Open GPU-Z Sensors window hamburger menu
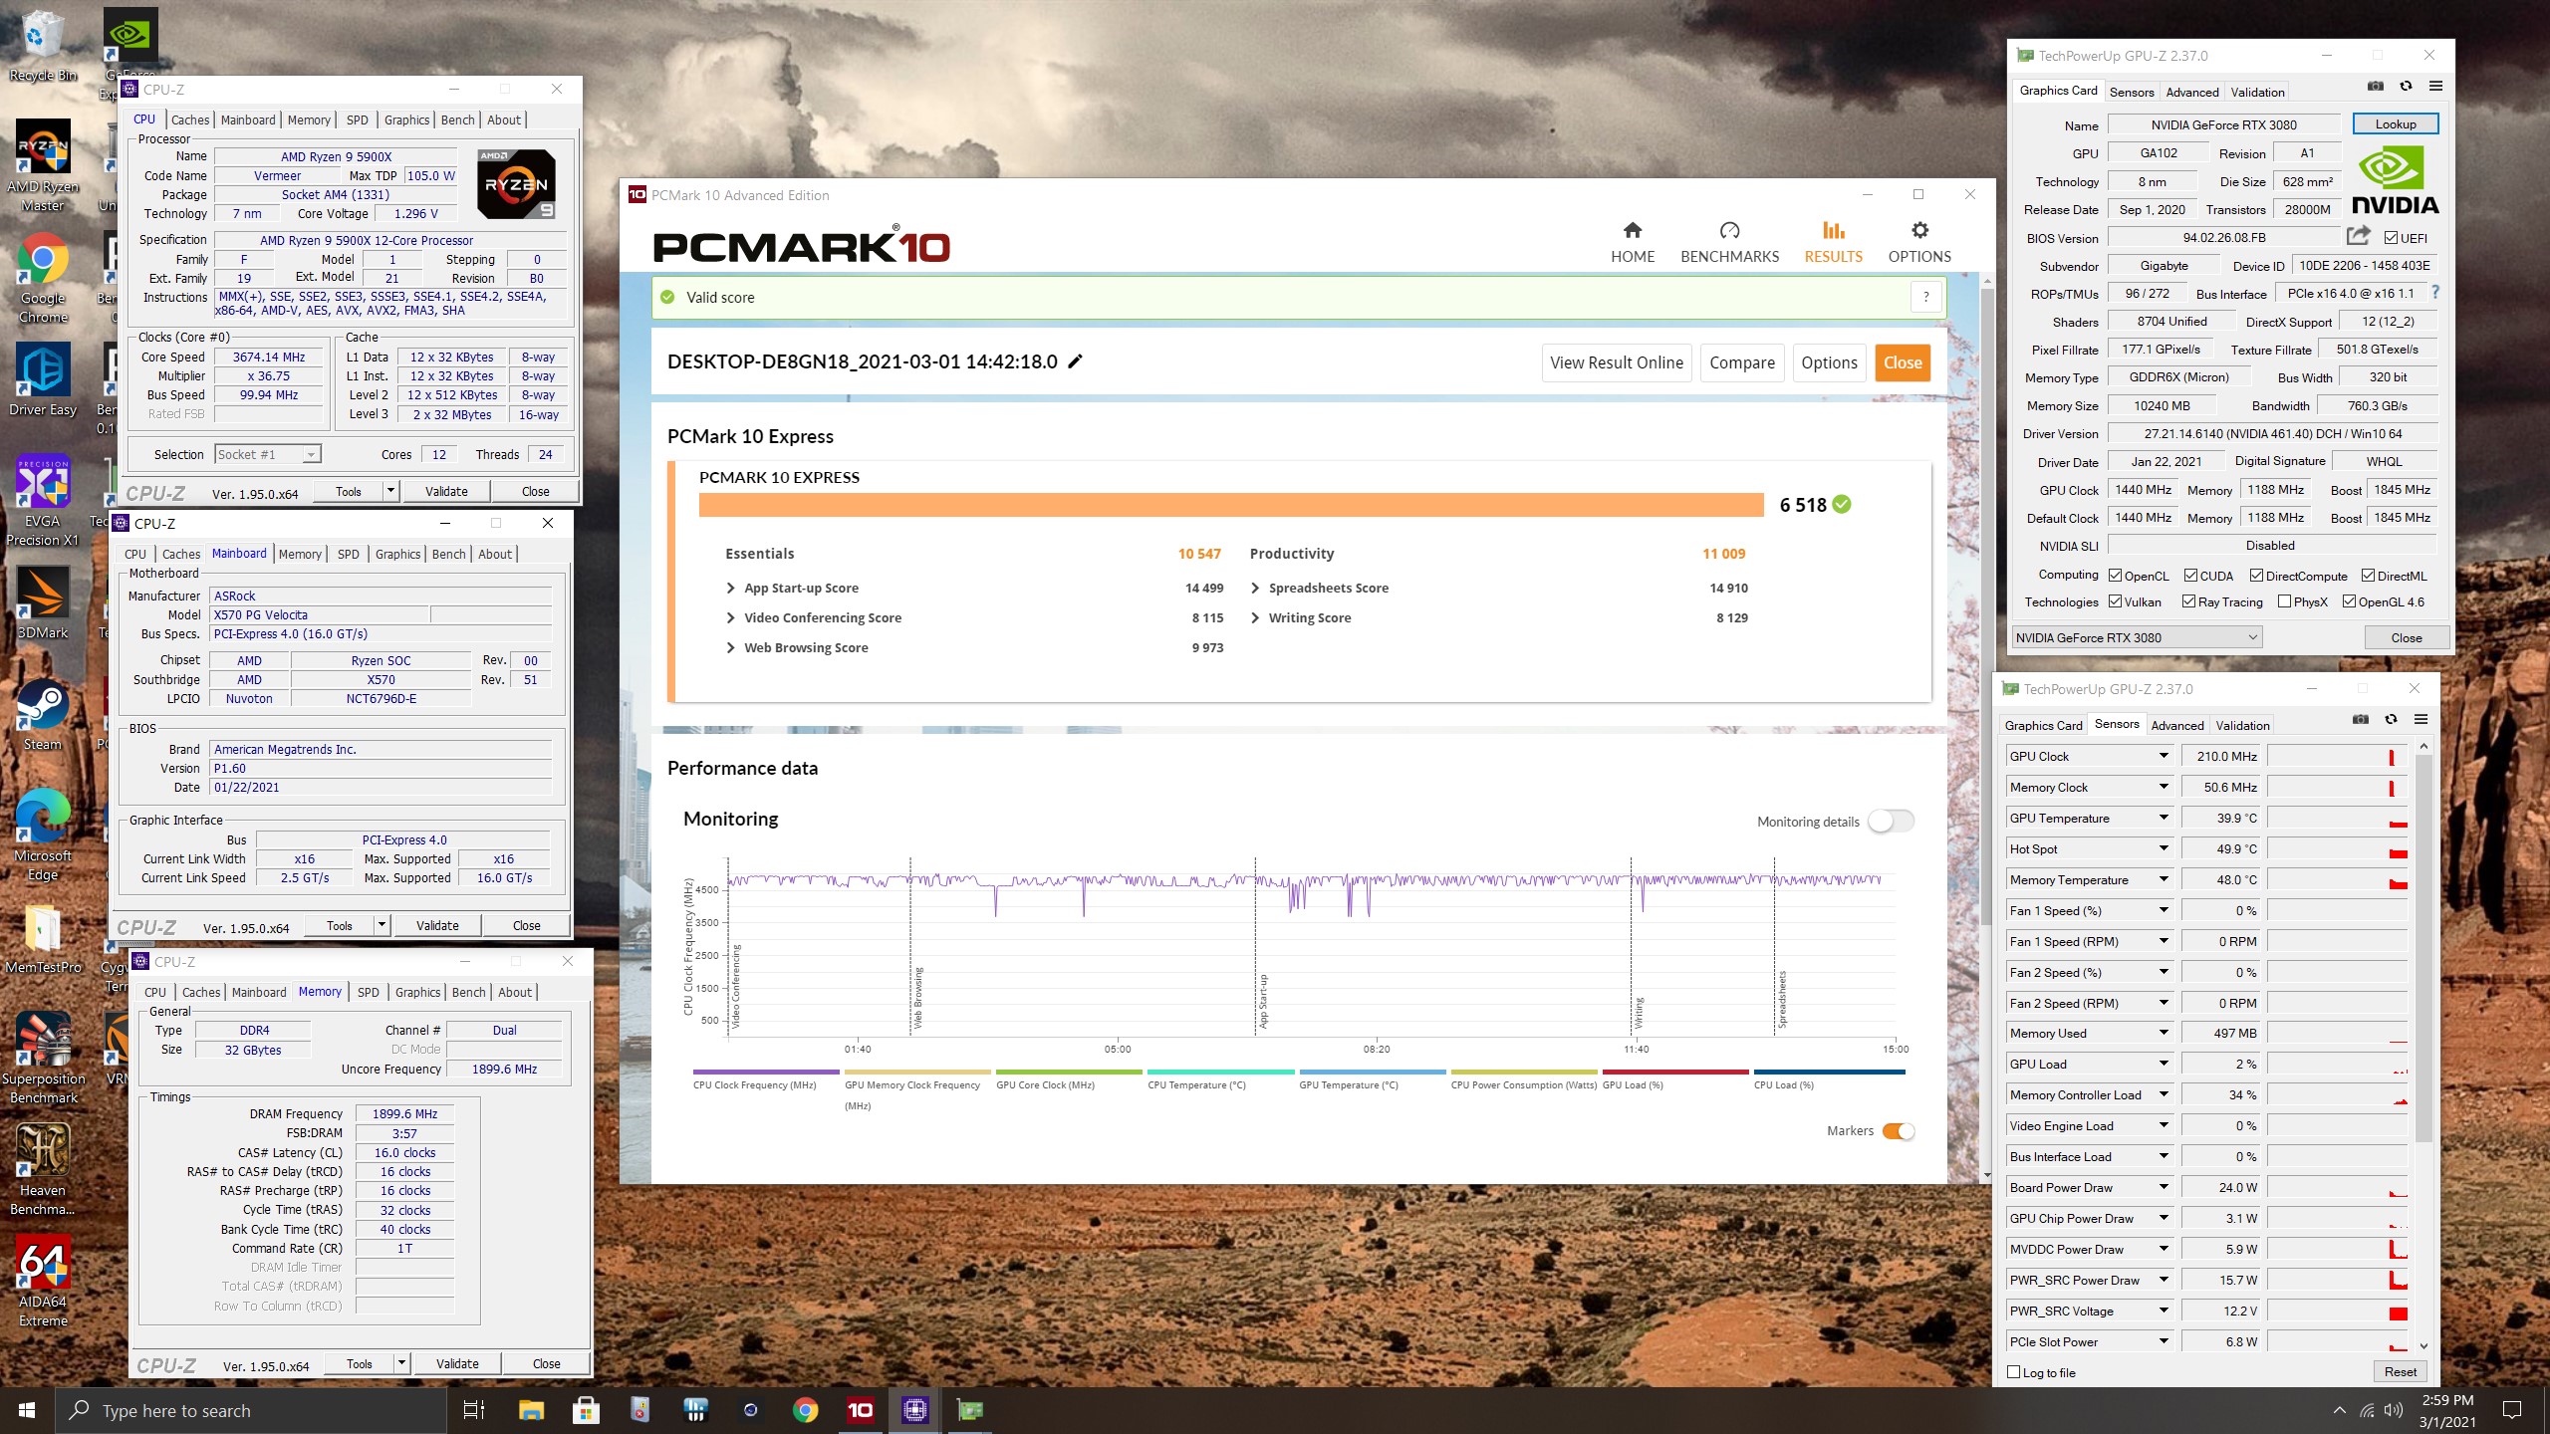 tap(2421, 720)
